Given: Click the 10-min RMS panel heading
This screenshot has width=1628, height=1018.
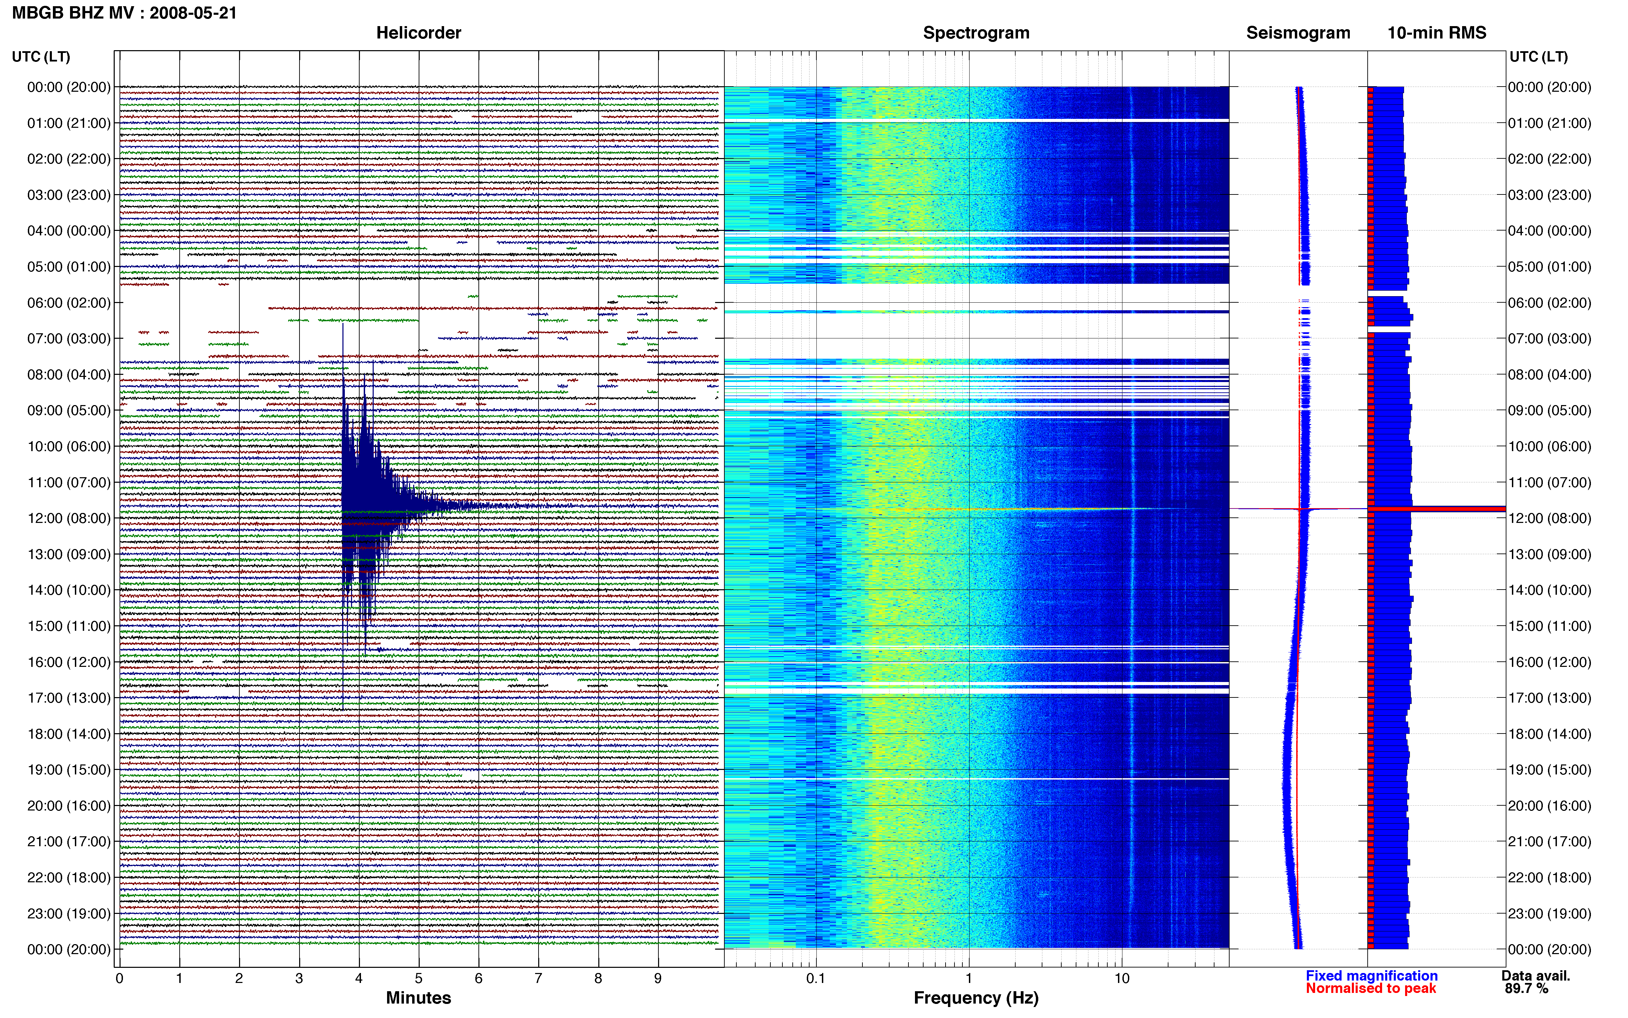Looking at the screenshot, I should [1437, 32].
